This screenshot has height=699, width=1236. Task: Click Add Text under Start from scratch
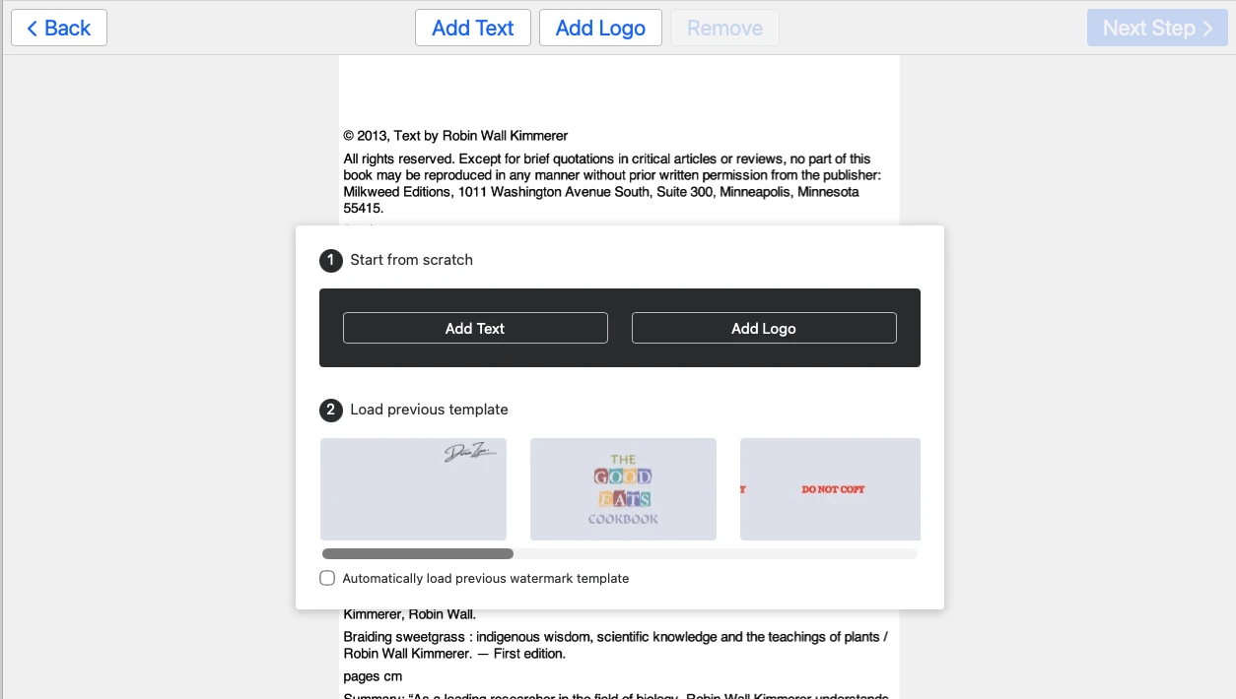pyautogui.click(x=475, y=327)
